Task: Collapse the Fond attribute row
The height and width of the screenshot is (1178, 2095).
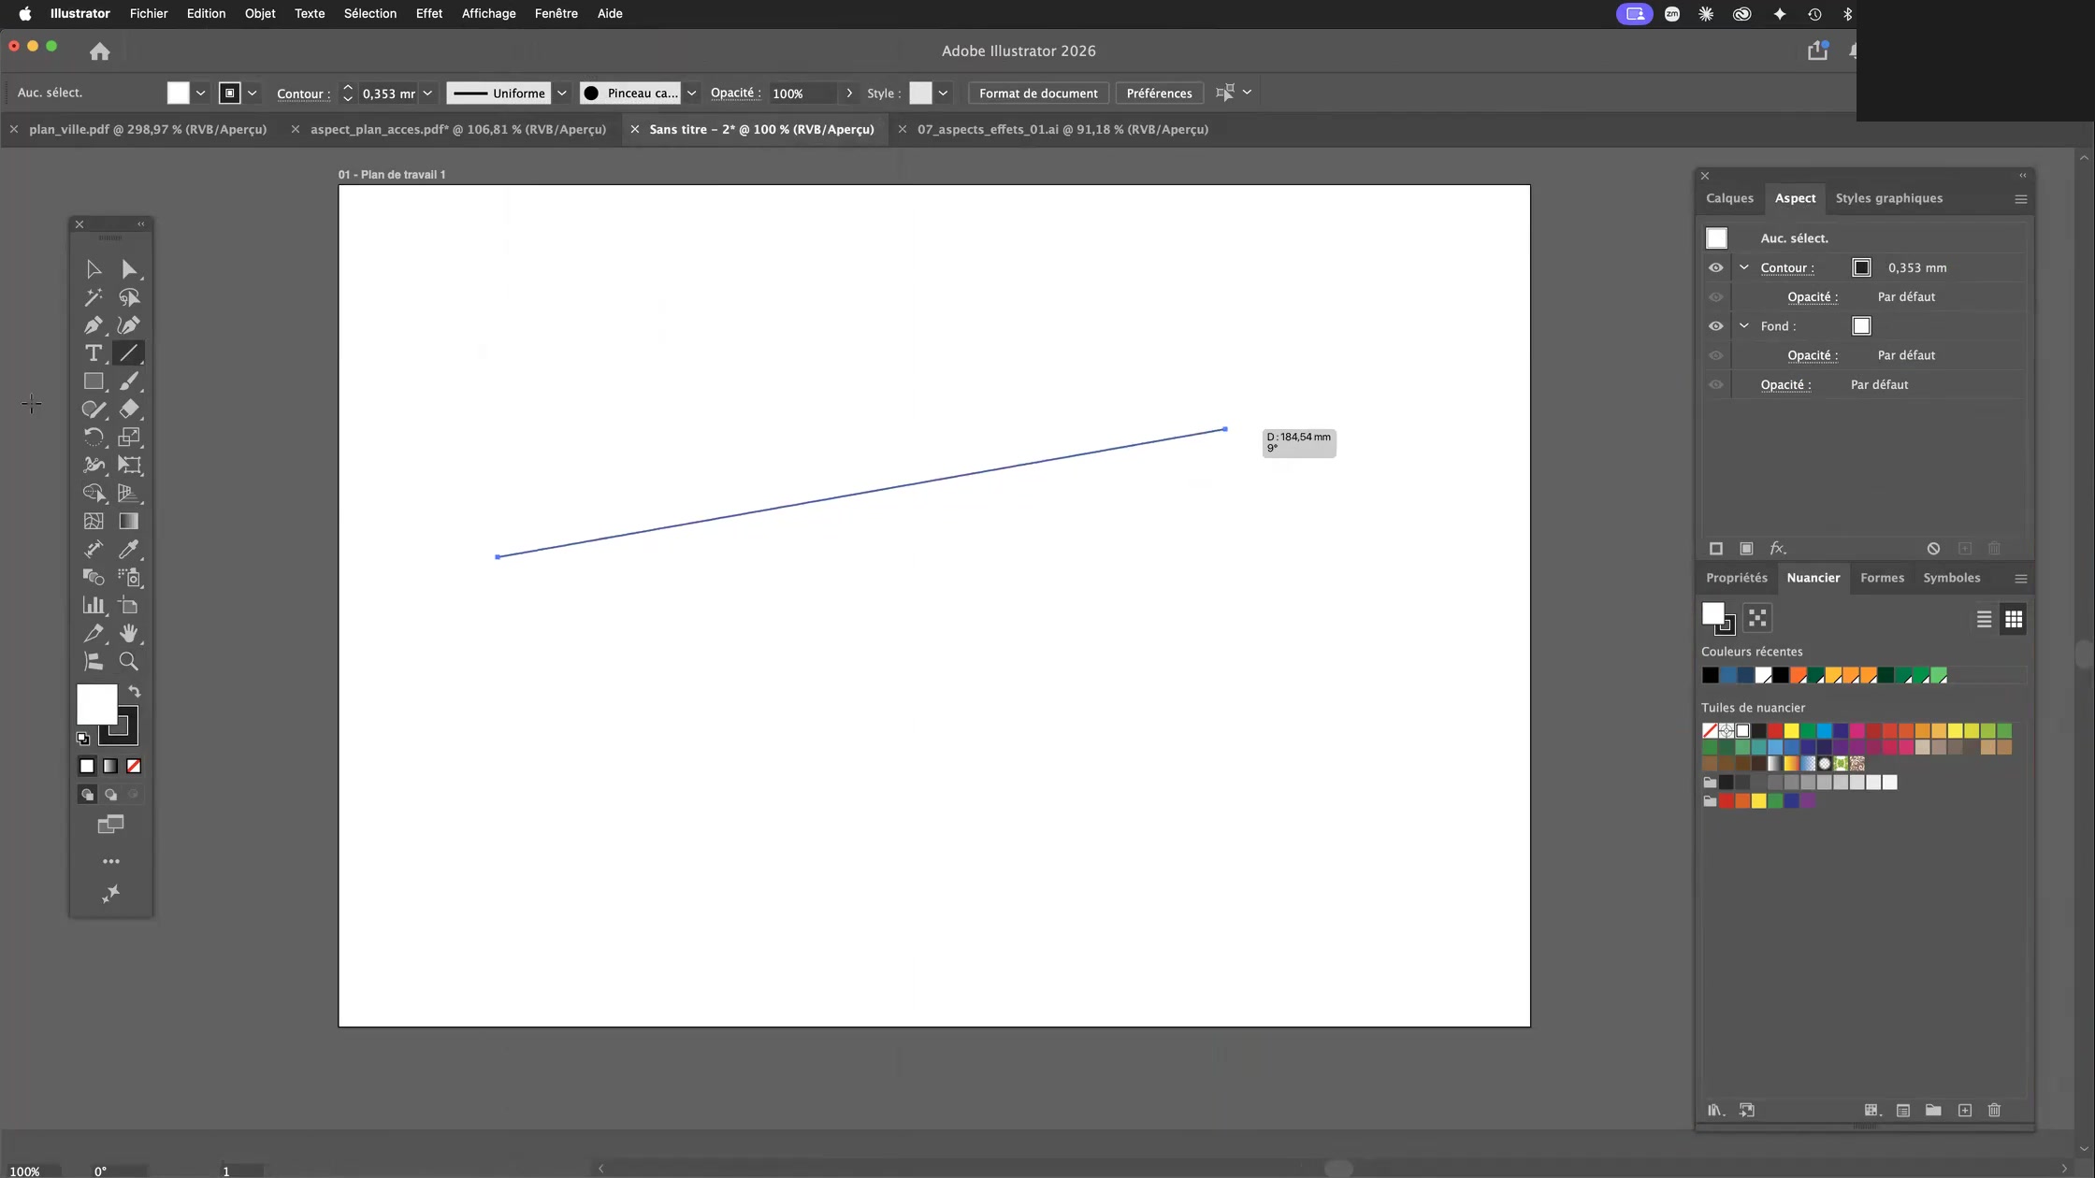Action: point(1743,325)
